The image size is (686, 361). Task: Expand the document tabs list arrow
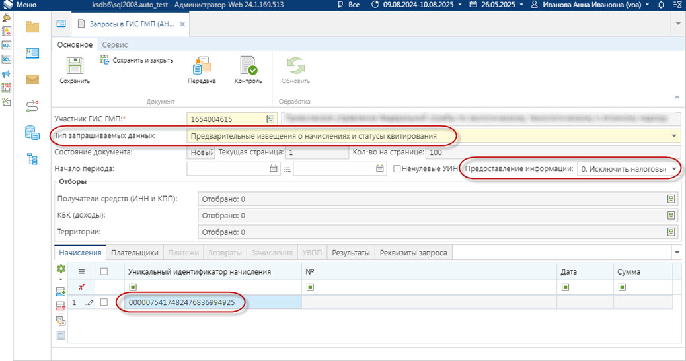pyautogui.click(x=677, y=24)
